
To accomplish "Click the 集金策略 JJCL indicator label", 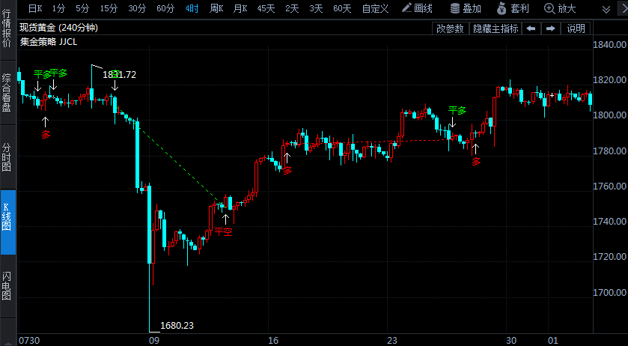I will [49, 42].
